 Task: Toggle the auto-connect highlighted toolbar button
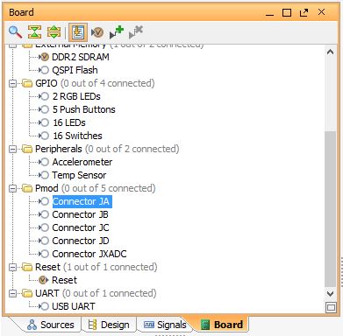(78, 31)
